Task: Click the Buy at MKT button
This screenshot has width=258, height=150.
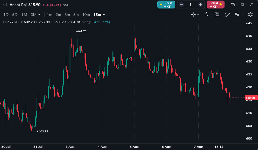Action: coord(166,5)
